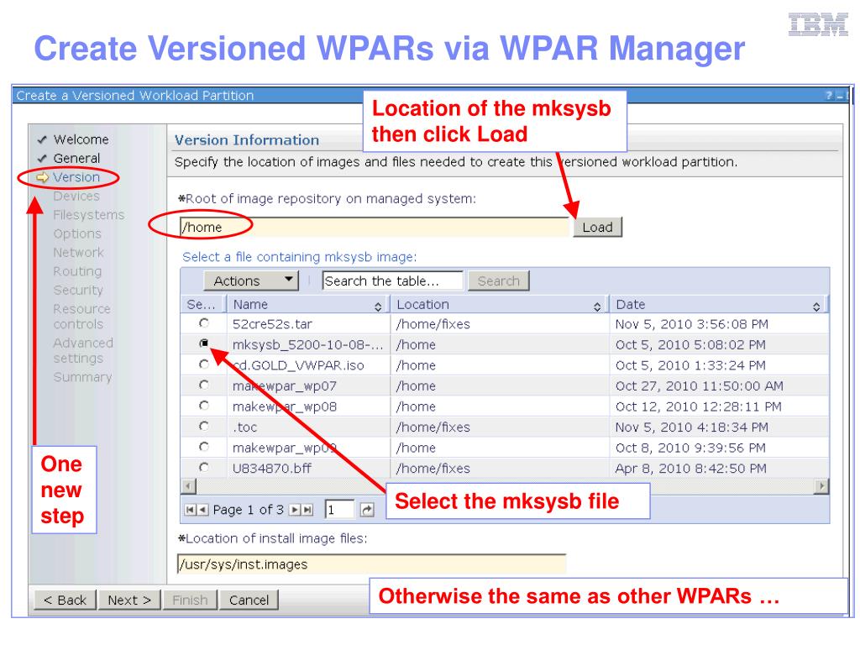Sort table by Location column arrows
Image resolution: width=860 pixels, height=645 pixels.
click(x=597, y=307)
